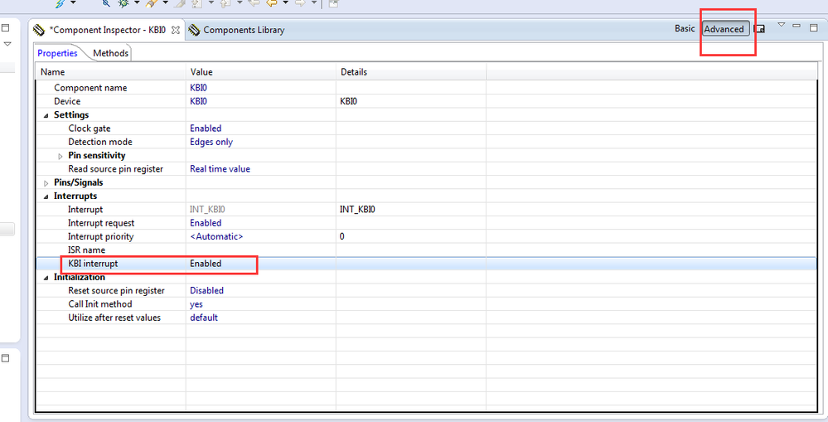The width and height of the screenshot is (828, 422).
Task: Open the Component Inspector - KBI0 tab
Action: point(107,30)
